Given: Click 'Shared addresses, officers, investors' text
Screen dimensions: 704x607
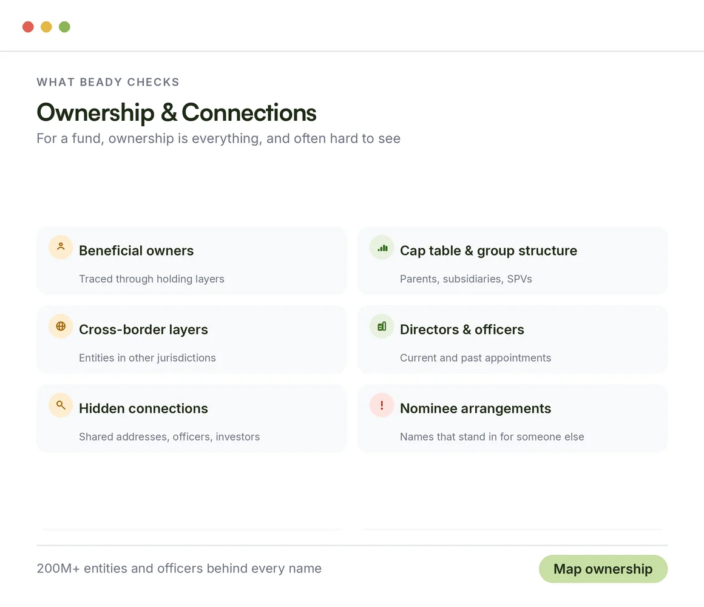Looking at the screenshot, I should [169, 437].
